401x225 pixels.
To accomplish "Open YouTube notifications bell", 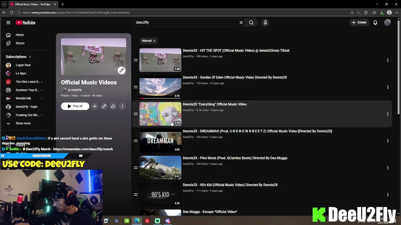I will pyautogui.click(x=375, y=22).
